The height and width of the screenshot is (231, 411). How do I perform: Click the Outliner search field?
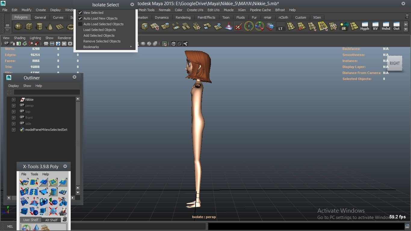(x=47, y=92)
